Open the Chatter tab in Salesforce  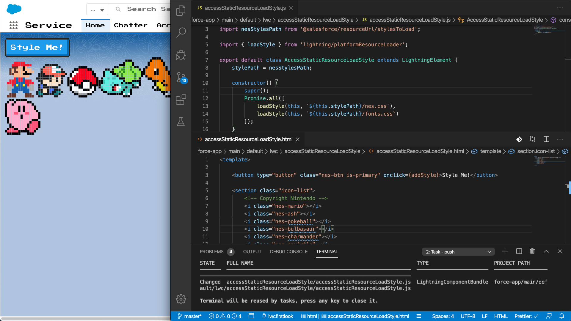pyautogui.click(x=131, y=26)
